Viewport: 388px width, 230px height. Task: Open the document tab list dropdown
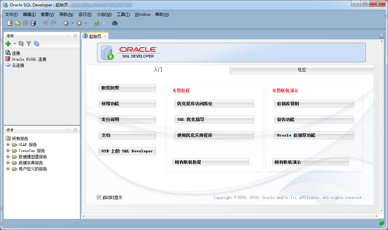pos(381,36)
